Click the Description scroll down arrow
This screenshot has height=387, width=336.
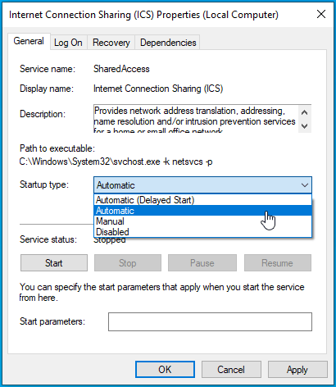(305, 126)
